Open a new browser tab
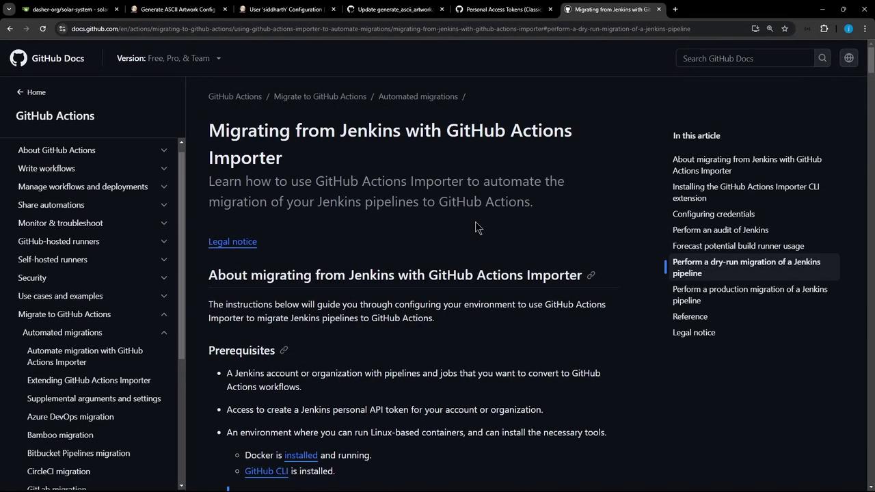 (675, 10)
